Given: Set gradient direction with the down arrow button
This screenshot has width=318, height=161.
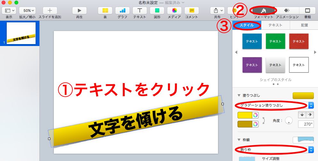Looking at the screenshot, I should pyautogui.click(x=302, y=115).
